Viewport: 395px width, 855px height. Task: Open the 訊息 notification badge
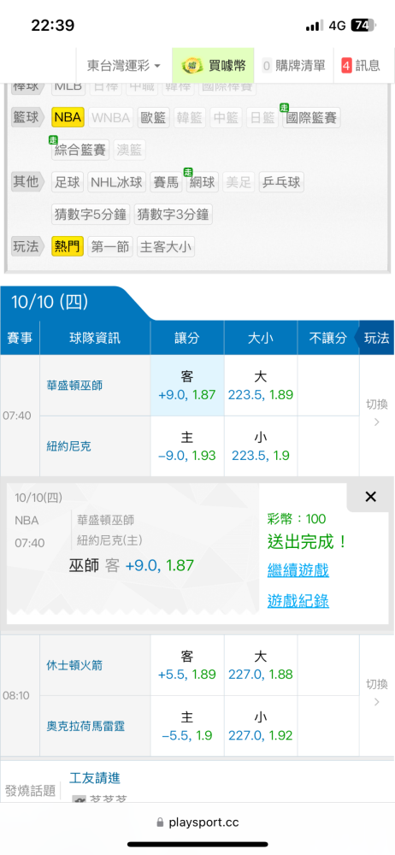(346, 66)
